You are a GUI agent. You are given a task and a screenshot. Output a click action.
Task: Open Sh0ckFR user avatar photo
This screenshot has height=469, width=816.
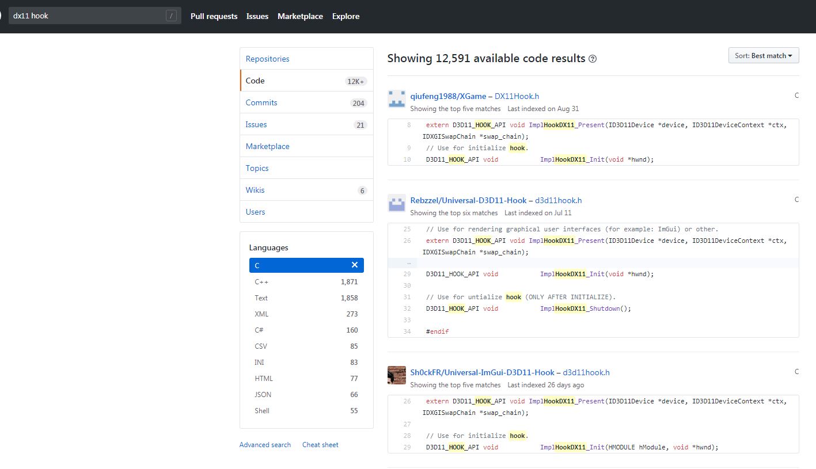coord(397,375)
